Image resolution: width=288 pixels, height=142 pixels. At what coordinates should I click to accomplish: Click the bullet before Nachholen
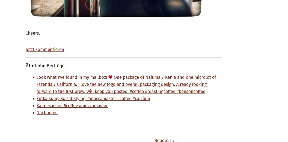coord(34,113)
